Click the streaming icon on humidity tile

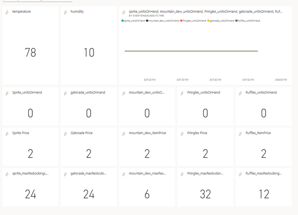click(x=65, y=12)
